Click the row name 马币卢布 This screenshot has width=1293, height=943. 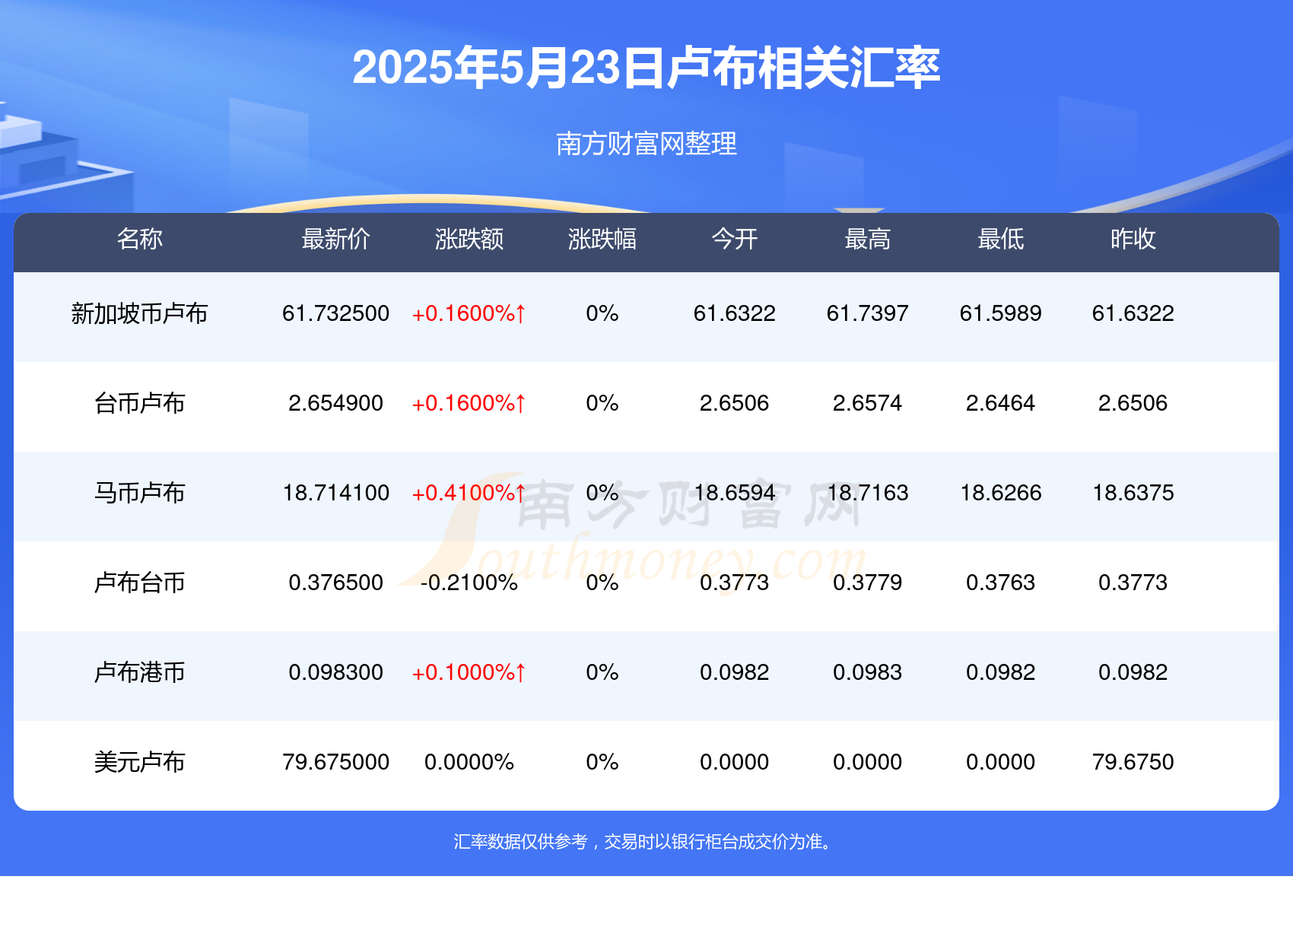(140, 493)
